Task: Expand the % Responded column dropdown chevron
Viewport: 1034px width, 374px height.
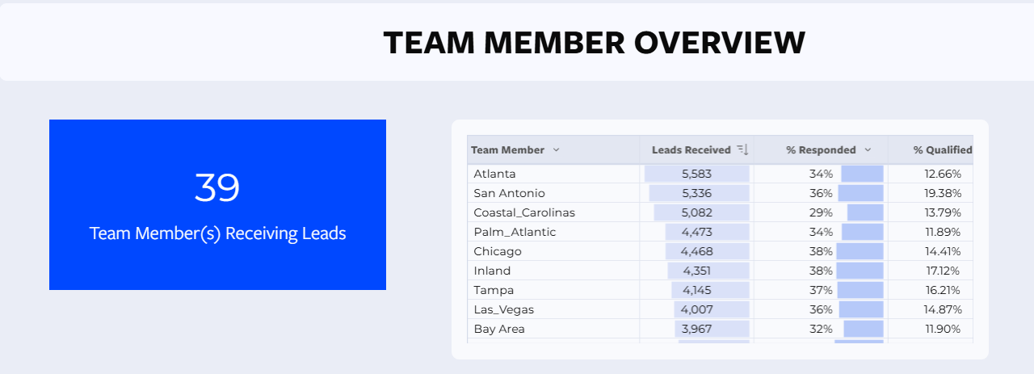Action: tap(868, 150)
